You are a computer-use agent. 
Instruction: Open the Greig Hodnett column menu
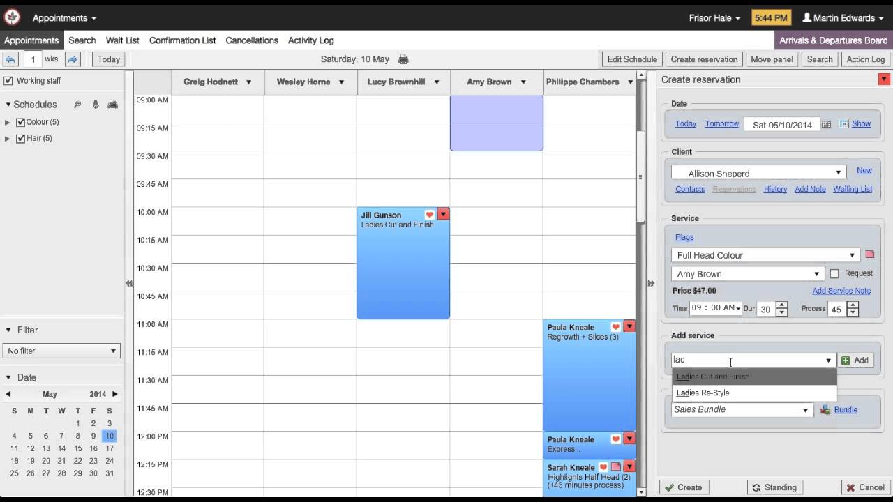click(248, 82)
